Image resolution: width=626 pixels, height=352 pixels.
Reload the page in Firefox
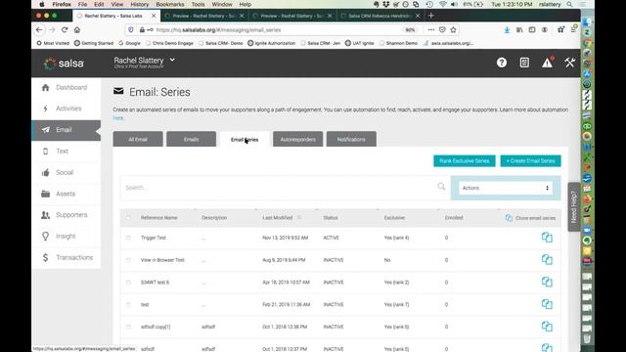click(x=65, y=30)
